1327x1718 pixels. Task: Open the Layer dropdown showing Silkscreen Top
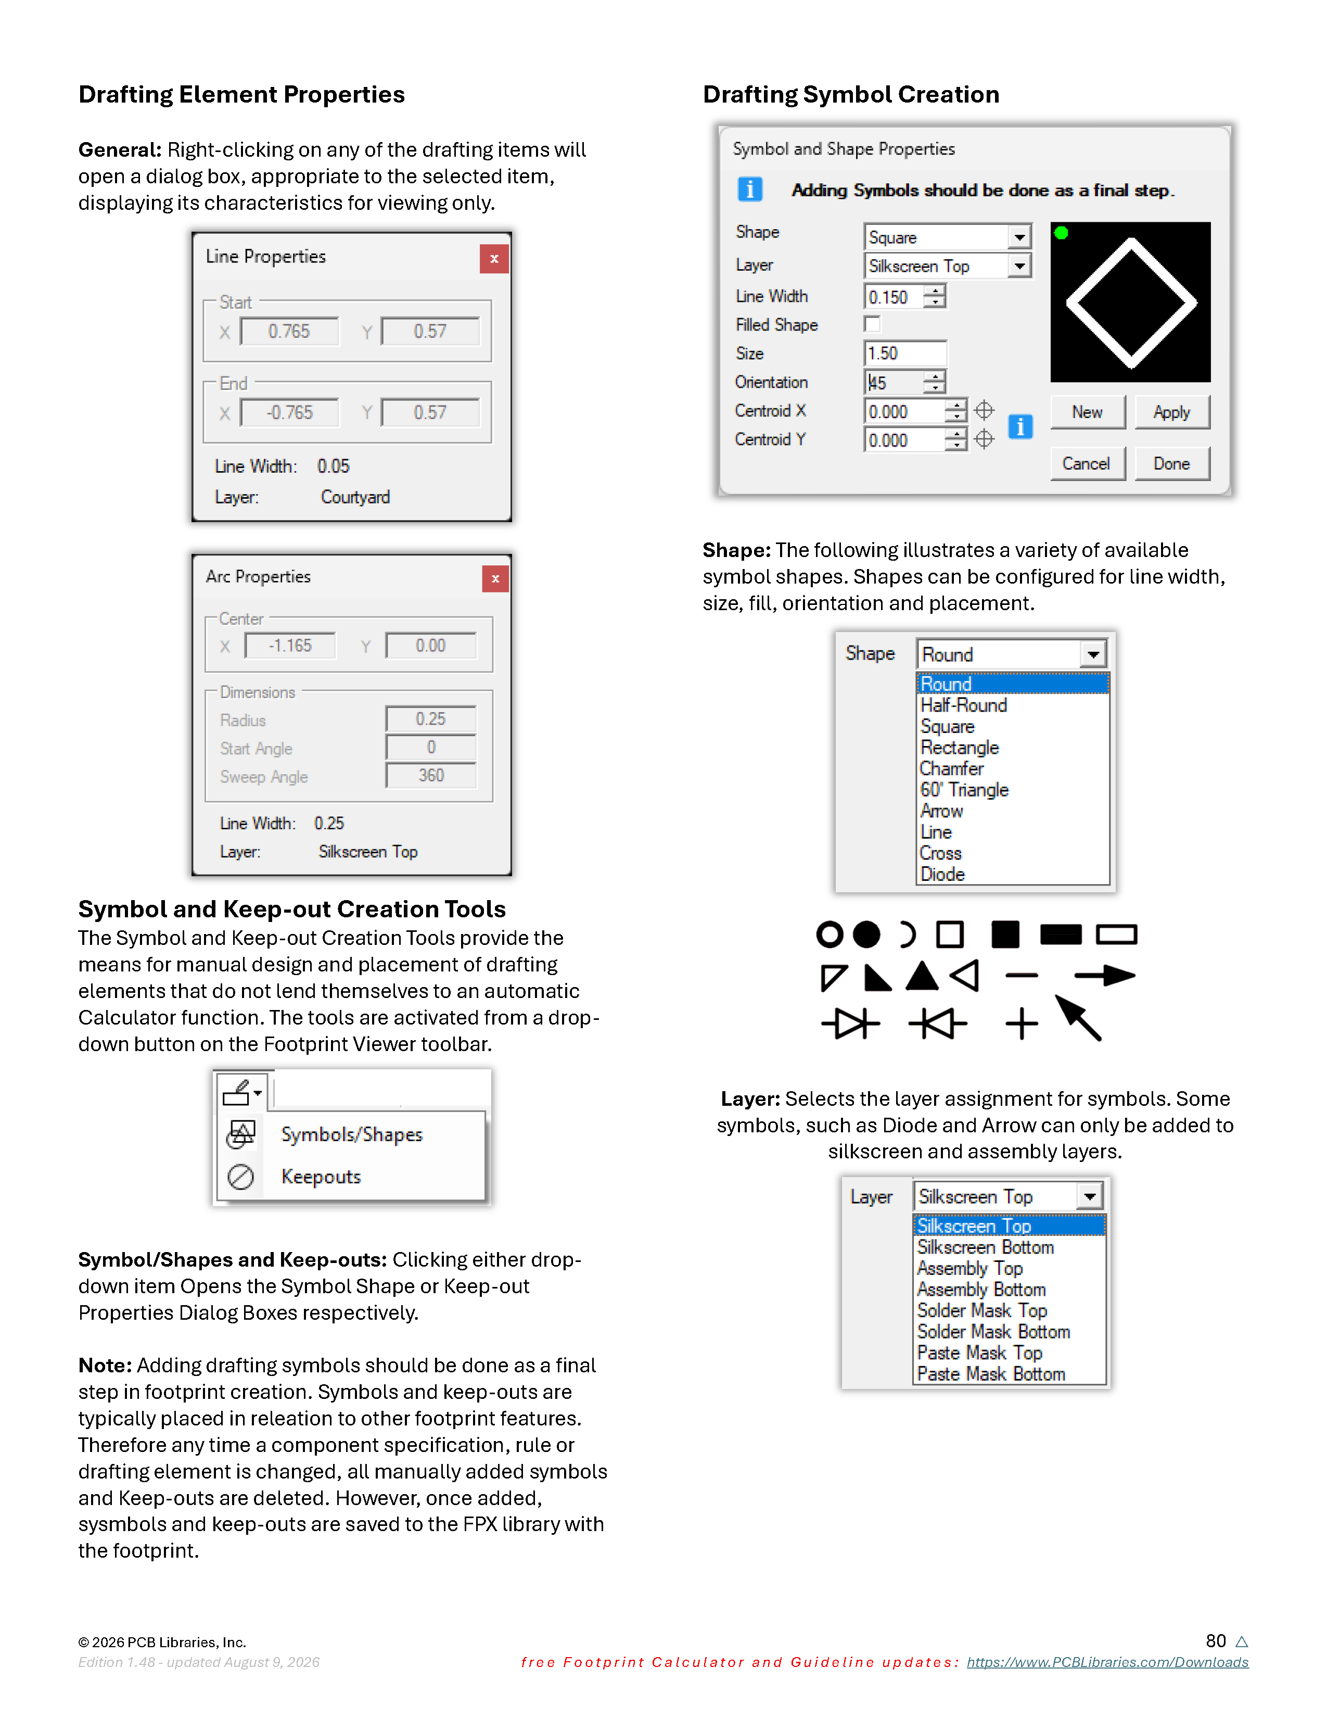pyautogui.click(x=1009, y=1196)
